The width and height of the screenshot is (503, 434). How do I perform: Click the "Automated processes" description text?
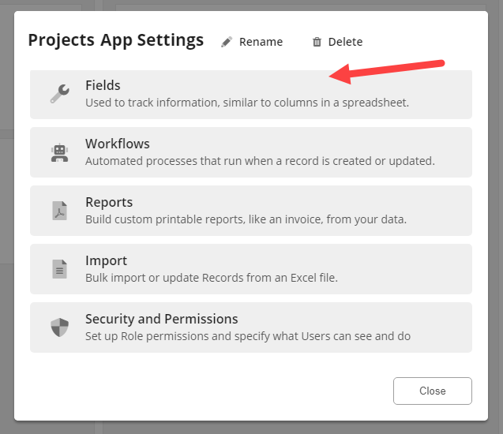click(x=260, y=161)
